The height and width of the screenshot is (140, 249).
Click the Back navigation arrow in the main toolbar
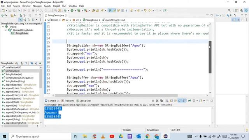tap(150, 10)
